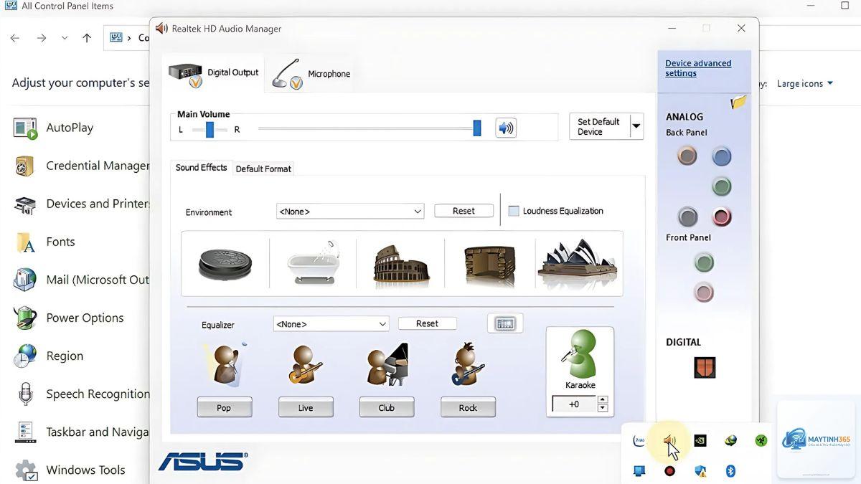Click the Live guitarist figure icon
This screenshot has height=484, width=861.
point(305,364)
